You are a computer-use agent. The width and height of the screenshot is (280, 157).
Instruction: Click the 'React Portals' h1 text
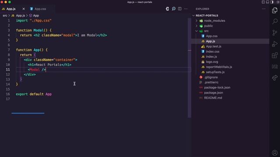[x=49, y=65]
